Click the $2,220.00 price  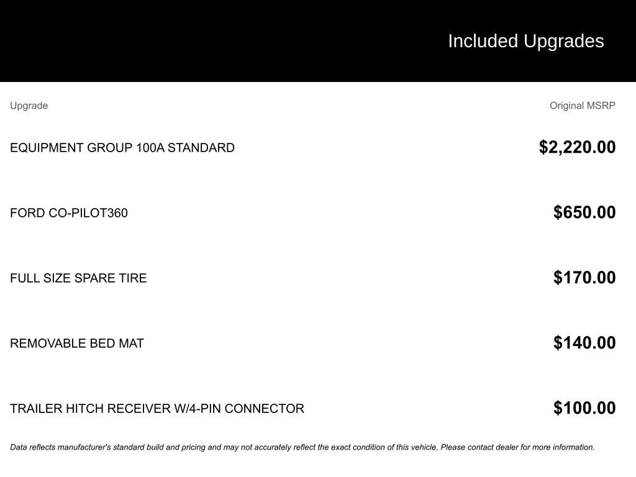[x=577, y=147]
